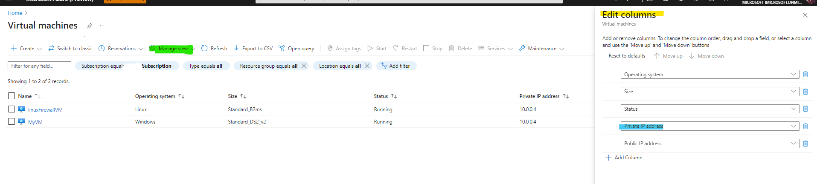Select the linuxFirewallVM row checkbox
Viewport: 817px width, 184px height.
pyautogui.click(x=12, y=109)
